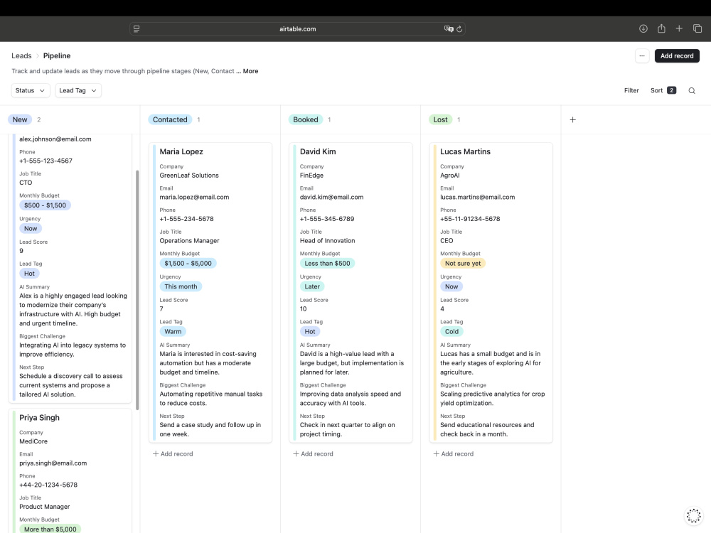Viewport: 711px width, 533px height.
Task: Select the Contacted stage header
Action: click(170, 119)
